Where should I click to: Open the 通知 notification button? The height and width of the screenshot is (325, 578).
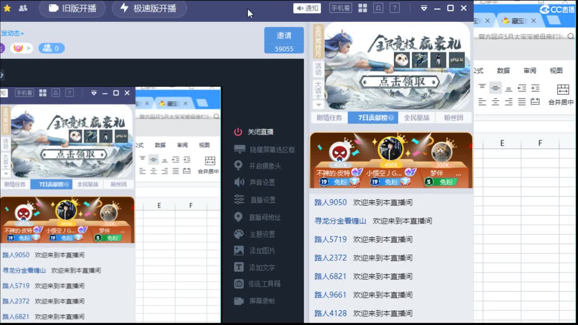click(x=307, y=8)
